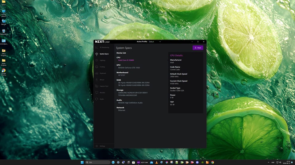
Task: Expand the Active Profile Default dropdown
Action: [155, 42]
